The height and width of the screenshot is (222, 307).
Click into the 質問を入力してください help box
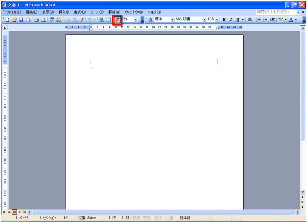click(276, 12)
